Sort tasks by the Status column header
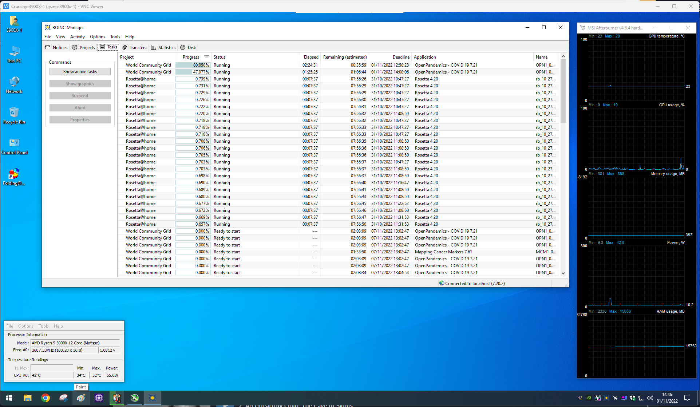 (255, 57)
